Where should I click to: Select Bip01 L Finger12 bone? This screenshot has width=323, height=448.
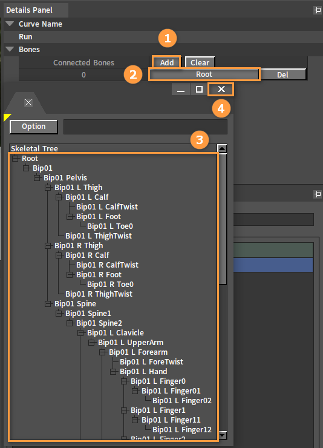(181, 430)
